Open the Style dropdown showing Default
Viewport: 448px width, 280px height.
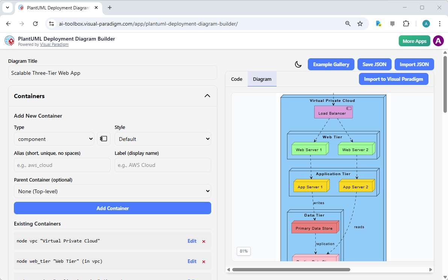tap(163, 139)
